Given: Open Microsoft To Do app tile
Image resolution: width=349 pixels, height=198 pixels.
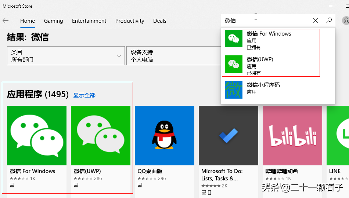Looking at the screenshot, I should coord(229,136).
